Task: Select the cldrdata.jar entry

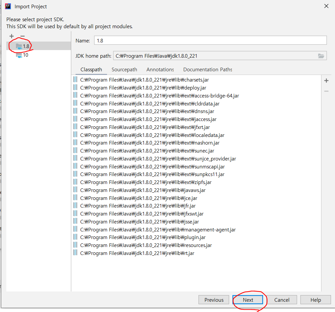Action: click(196, 103)
